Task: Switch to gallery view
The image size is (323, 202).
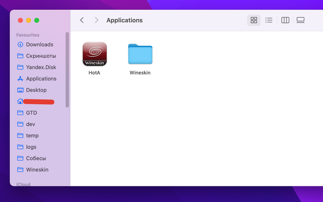Action: point(301,20)
